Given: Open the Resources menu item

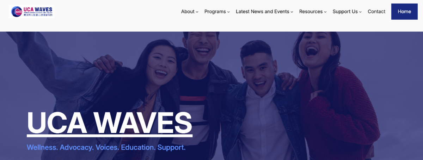Looking at the screenshot, I should point(311,12).
